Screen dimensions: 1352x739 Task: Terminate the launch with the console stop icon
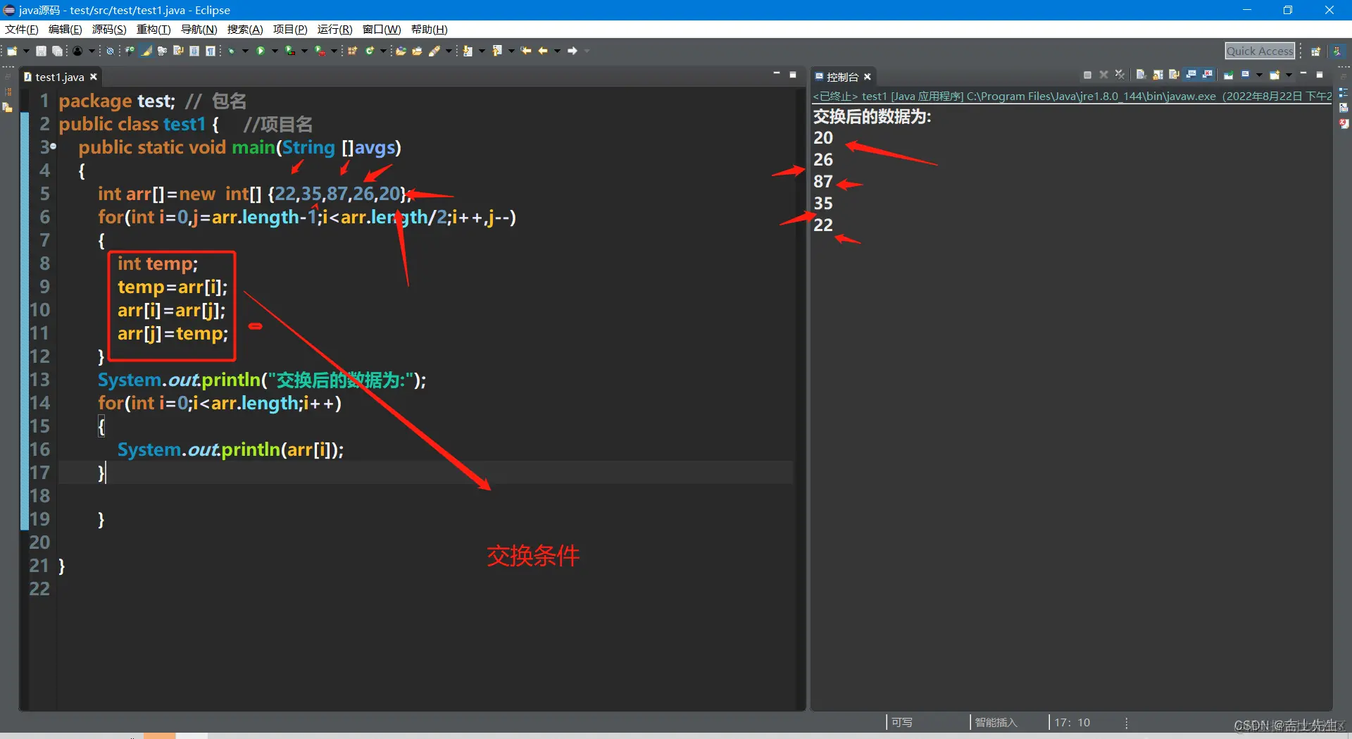click(1087, 75)
